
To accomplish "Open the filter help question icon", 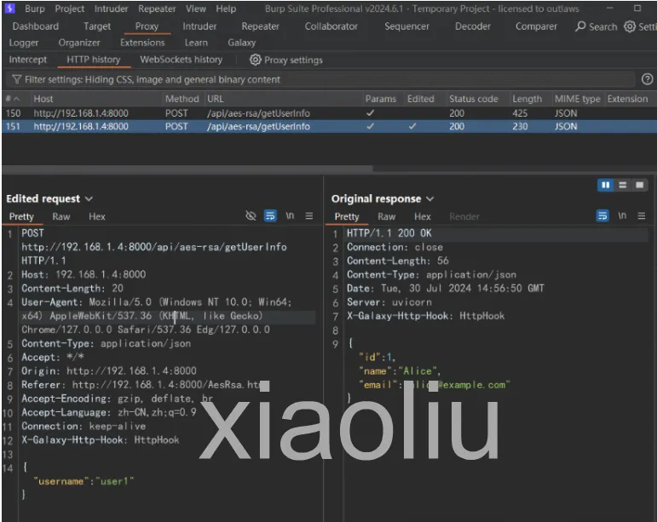I will [x=647, y=79].
